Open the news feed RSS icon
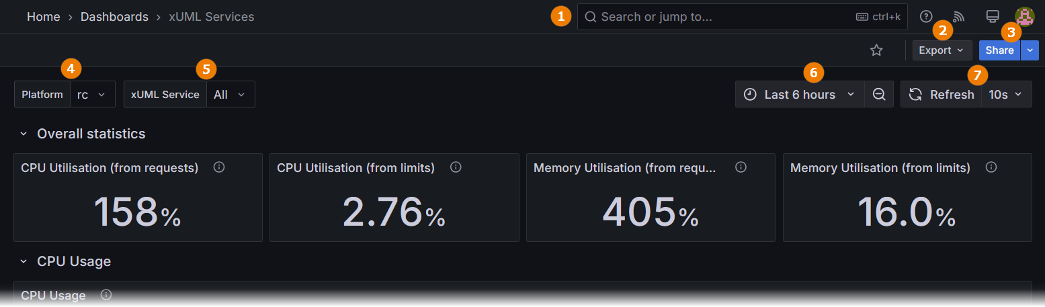 959,17
